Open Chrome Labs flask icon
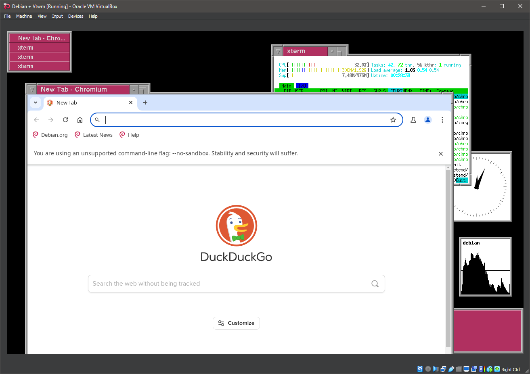Screen dimensions: 530x374 click(413, 120)
